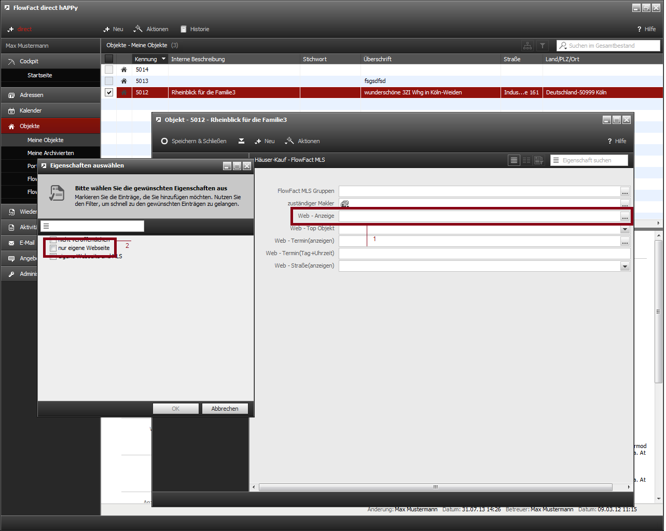The image size is (666, 531).
Task: Click the Neu plus icon in Objekt window
Action: 258,141
